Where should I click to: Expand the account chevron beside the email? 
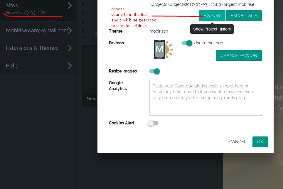coord(70,30)
